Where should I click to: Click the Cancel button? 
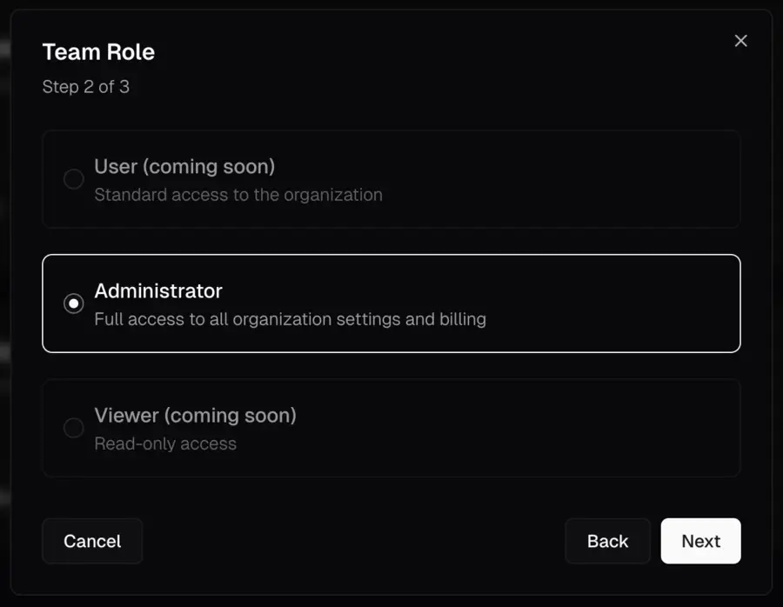click(92, 541)
